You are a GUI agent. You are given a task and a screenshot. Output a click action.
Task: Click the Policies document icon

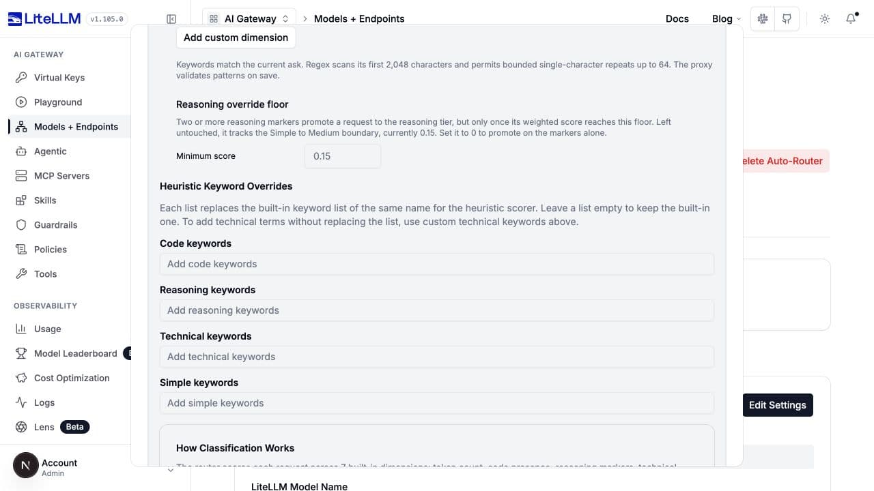[x=21, y=250]
